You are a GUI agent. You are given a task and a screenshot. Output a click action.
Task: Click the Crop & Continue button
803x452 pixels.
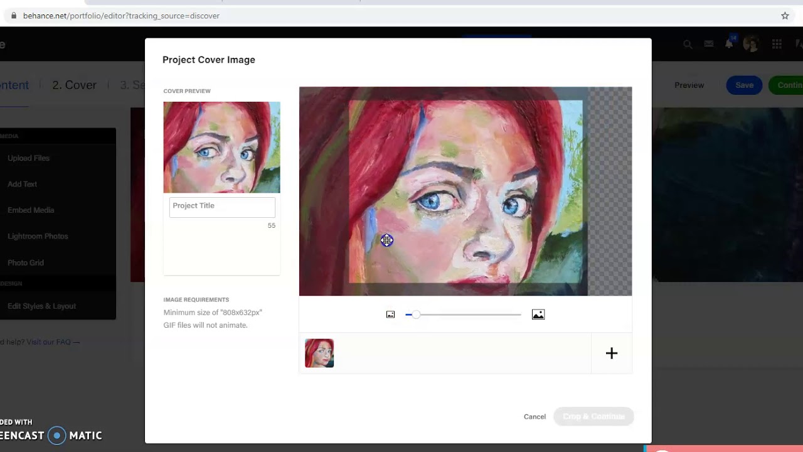coord(593,417)
